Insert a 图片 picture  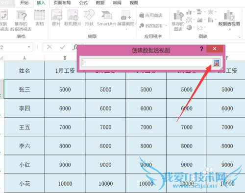tap(56, 18)
